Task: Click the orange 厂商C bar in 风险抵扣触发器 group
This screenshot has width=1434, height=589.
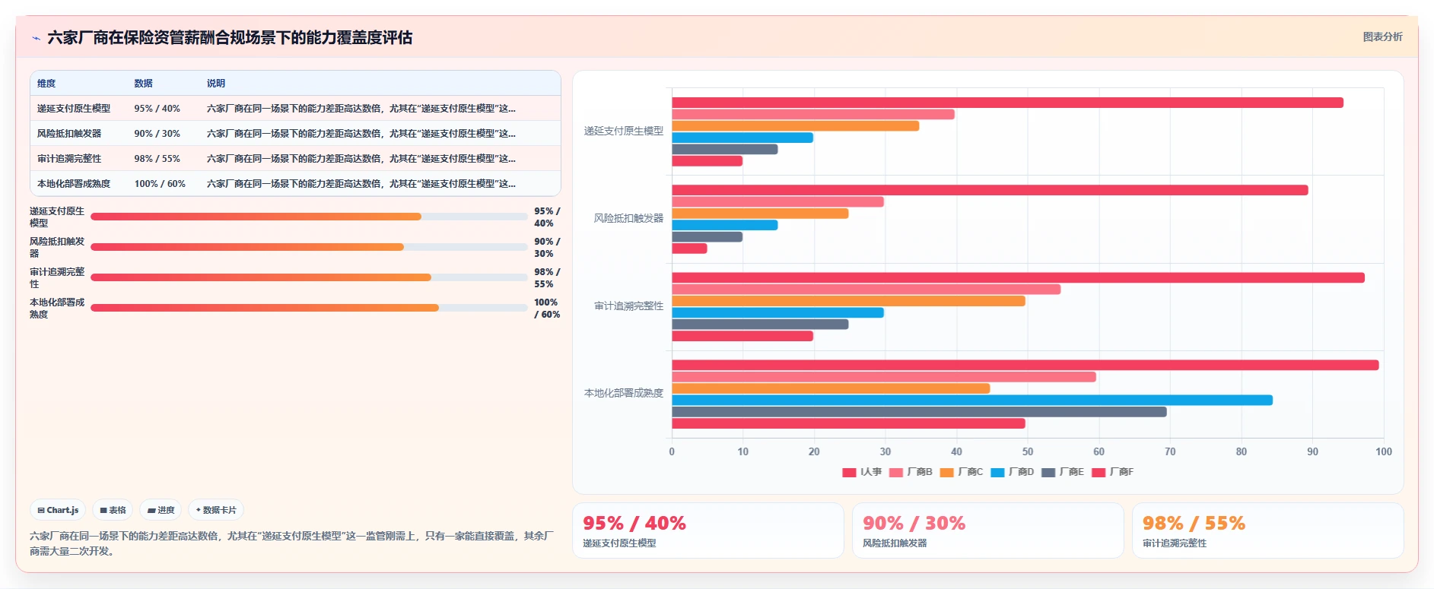Action: click(760, 214)
